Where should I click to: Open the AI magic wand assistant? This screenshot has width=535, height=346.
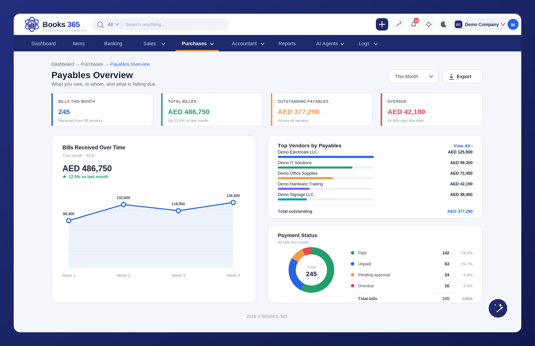(x=498, y=308)
